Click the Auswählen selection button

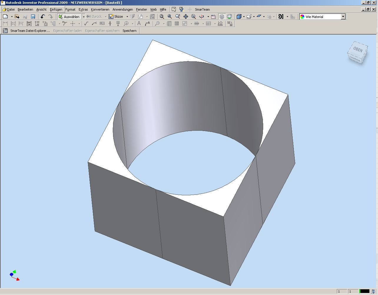coord(69,17)
